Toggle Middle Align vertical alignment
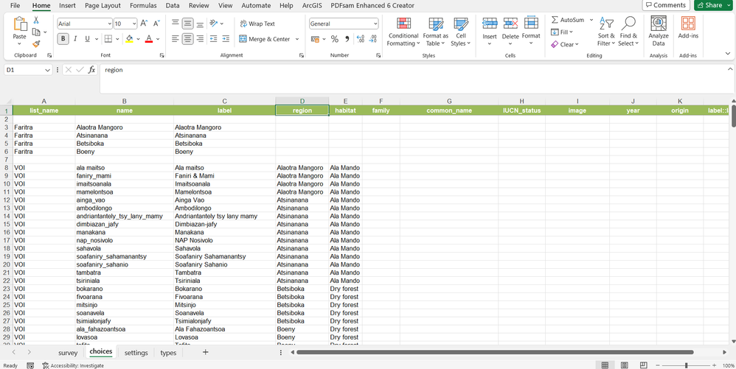This screenshot has height=369, width=736. tap(188, 24)
